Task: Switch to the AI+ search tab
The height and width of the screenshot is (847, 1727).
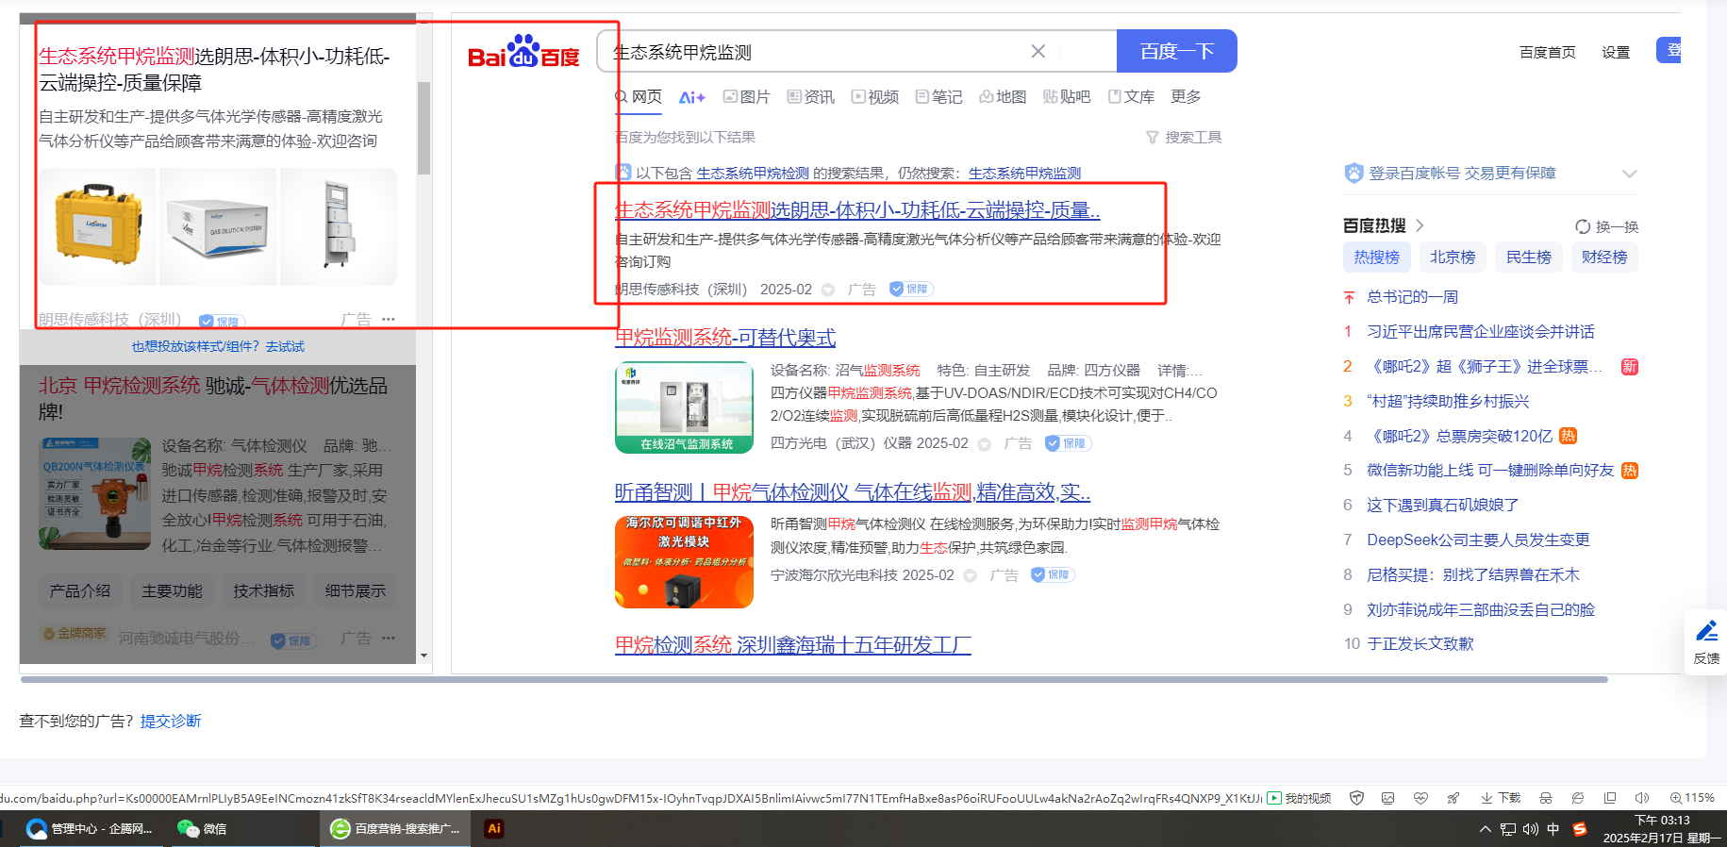Action: 691,96
